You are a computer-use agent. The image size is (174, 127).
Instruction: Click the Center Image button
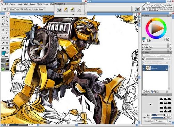tap(38, 9)
